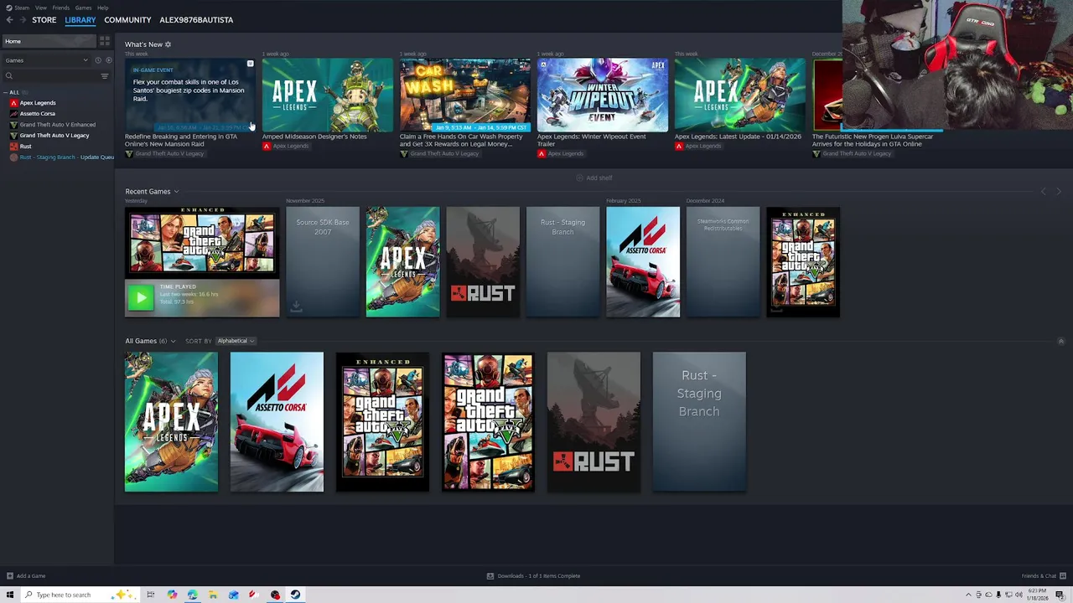Open Downloads status at bottom bar

(x=534, y=576)
